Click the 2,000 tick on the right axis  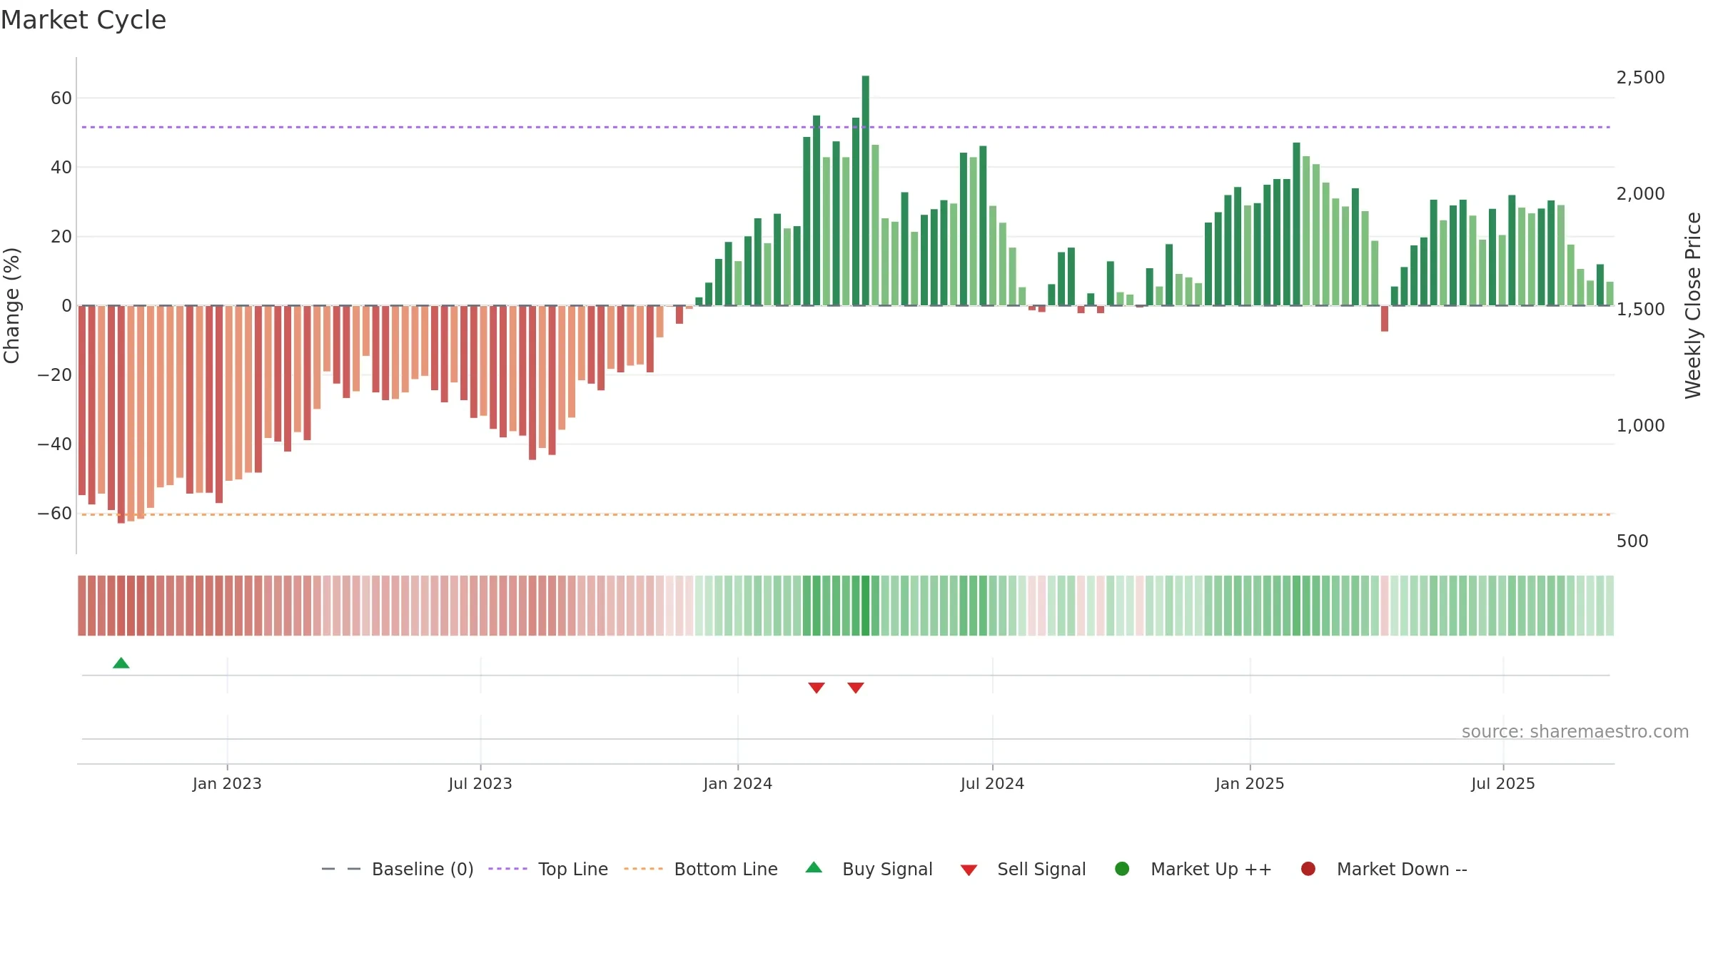click(1640, 194)
